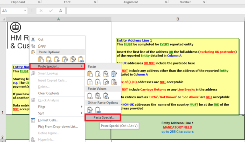
Task: Click the Cancel X in formula bar
Action: [x=41, y=11]
